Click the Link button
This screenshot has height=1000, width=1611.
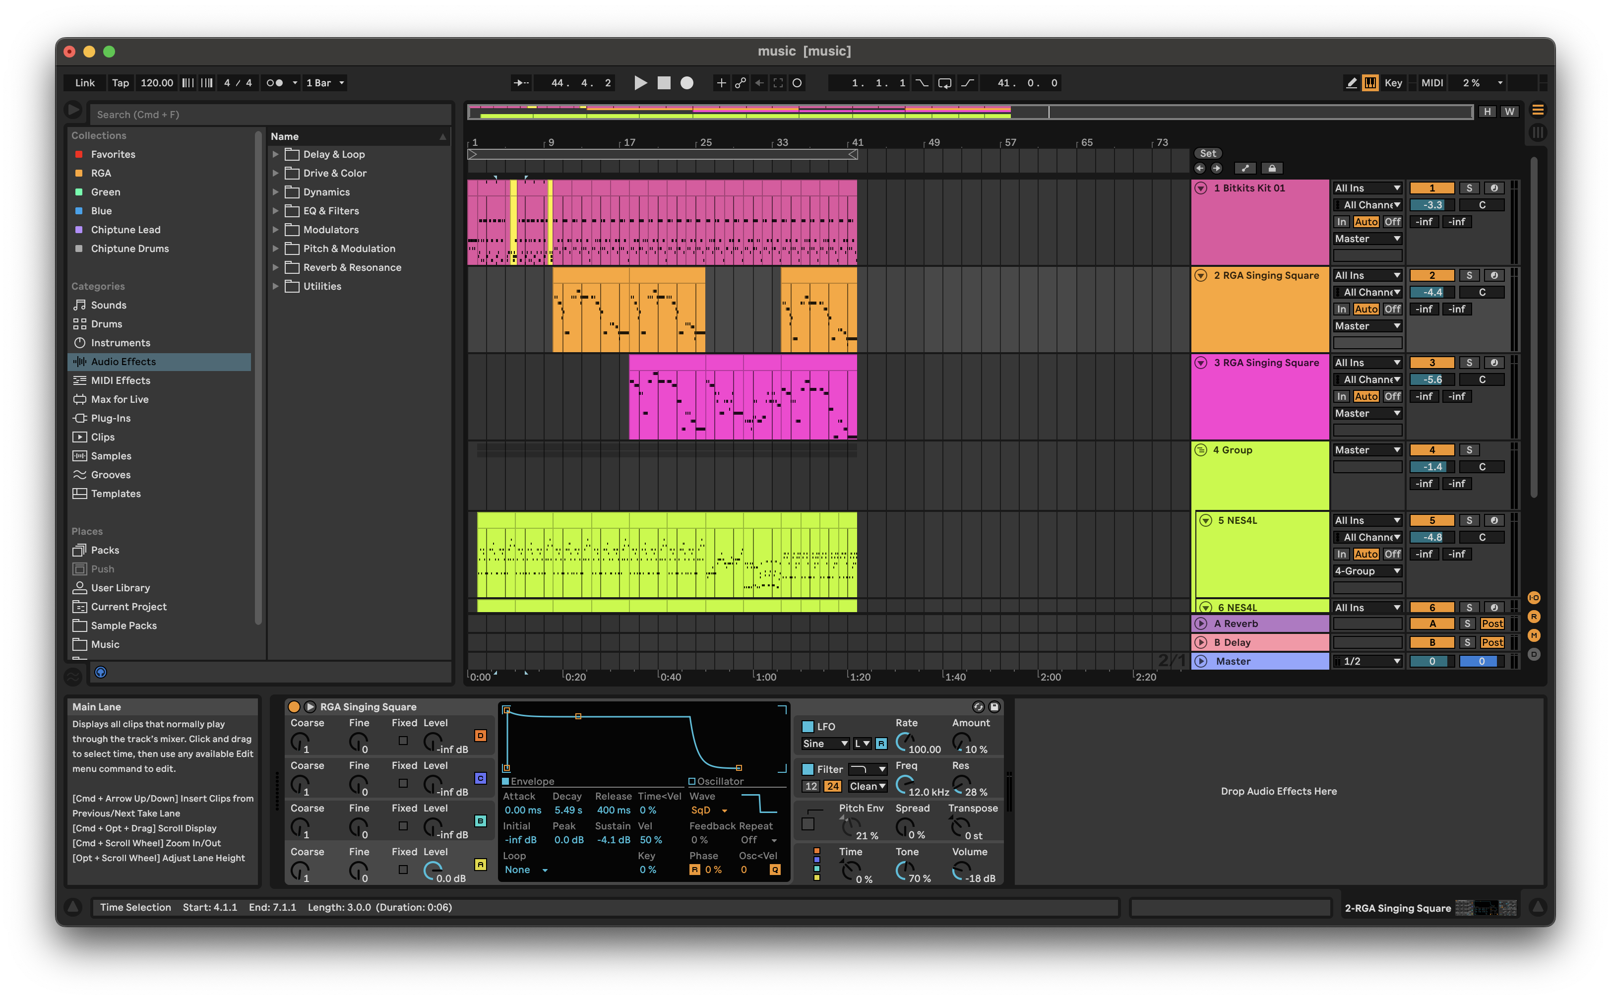click(x=85, y=83)
